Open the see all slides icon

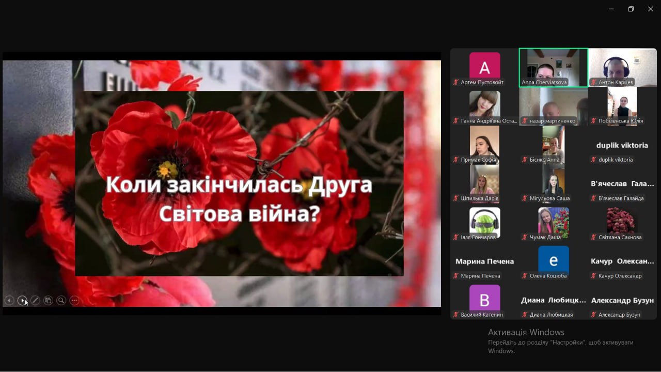48,300
